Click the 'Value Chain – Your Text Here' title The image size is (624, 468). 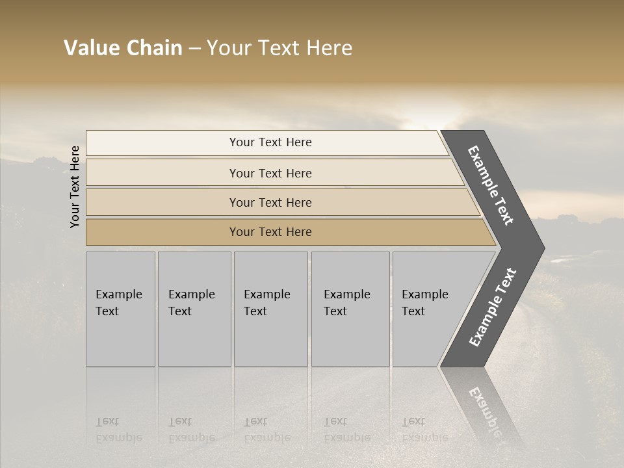pos(208,48)
